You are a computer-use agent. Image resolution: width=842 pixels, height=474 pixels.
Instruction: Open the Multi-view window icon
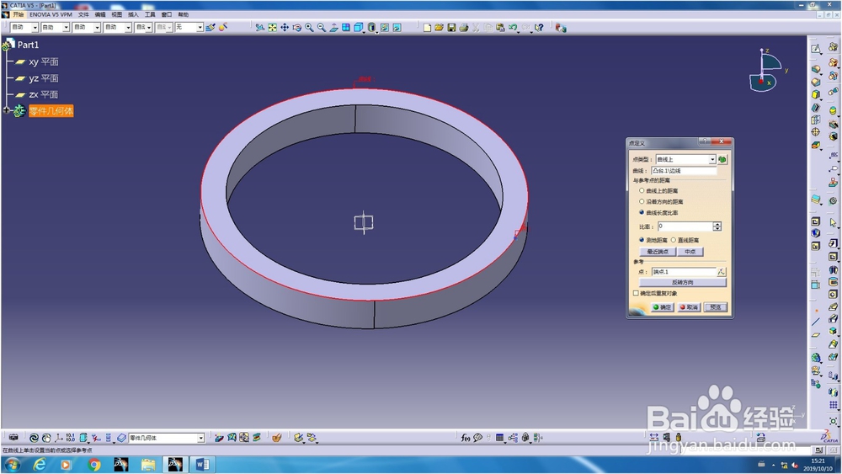[x=346, y=28]
